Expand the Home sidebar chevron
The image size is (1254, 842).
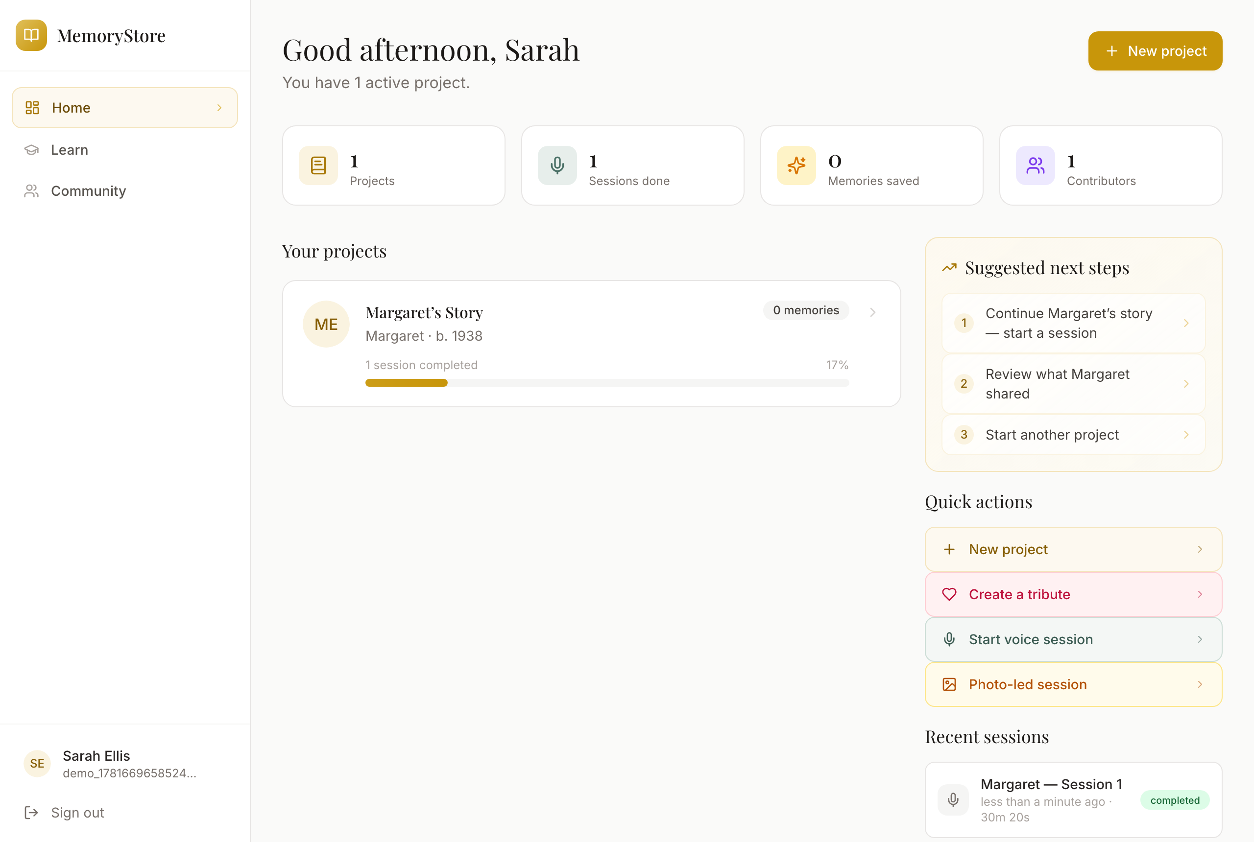tap(219, 108)
